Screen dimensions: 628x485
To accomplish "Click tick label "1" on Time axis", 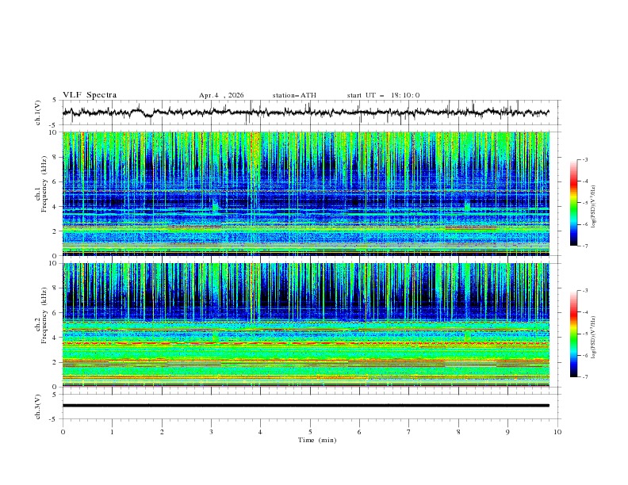I will pos(112,432).
